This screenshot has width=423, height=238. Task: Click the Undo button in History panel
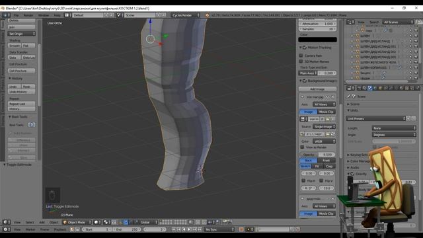pos(15,87)
